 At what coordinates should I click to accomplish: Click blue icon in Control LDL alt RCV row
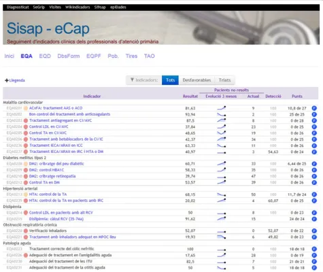pyautogui.click(x=314, y=213)
